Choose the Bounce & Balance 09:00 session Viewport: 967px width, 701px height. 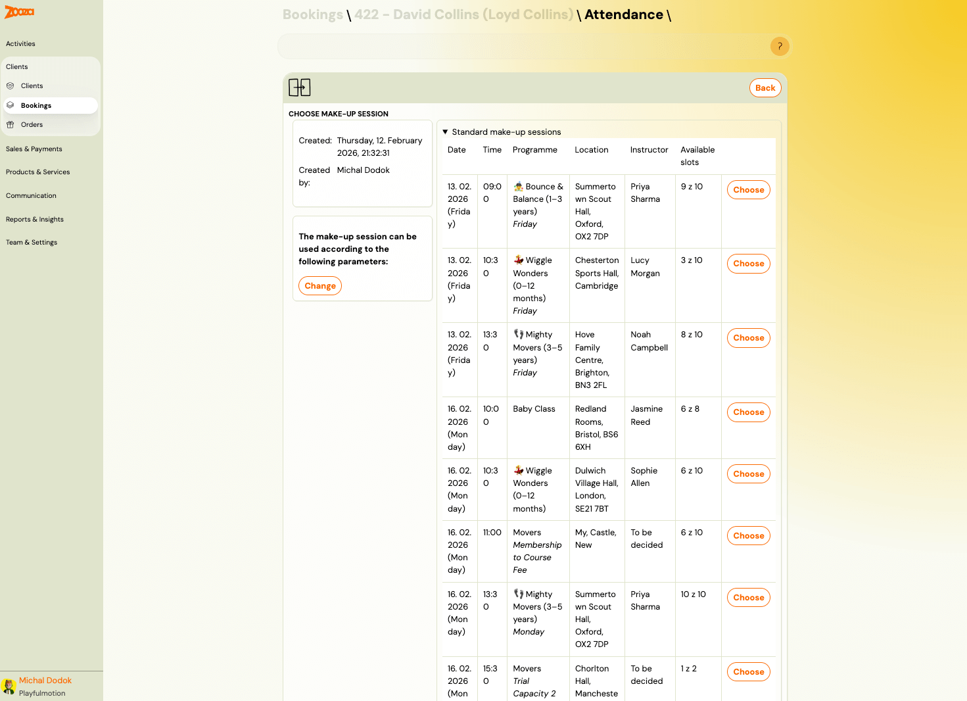pyautogui.click(x=749, y=190)
